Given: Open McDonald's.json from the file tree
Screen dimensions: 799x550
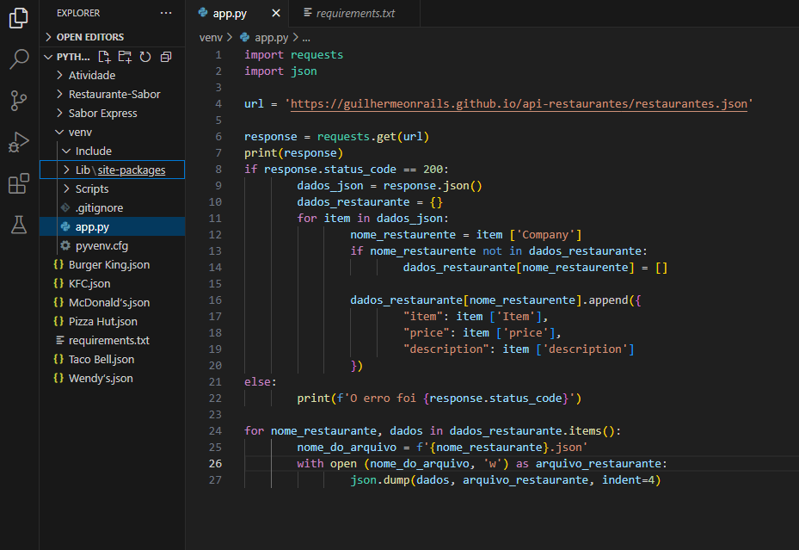Looking at the screenshot, I should (x=109, y=302).
